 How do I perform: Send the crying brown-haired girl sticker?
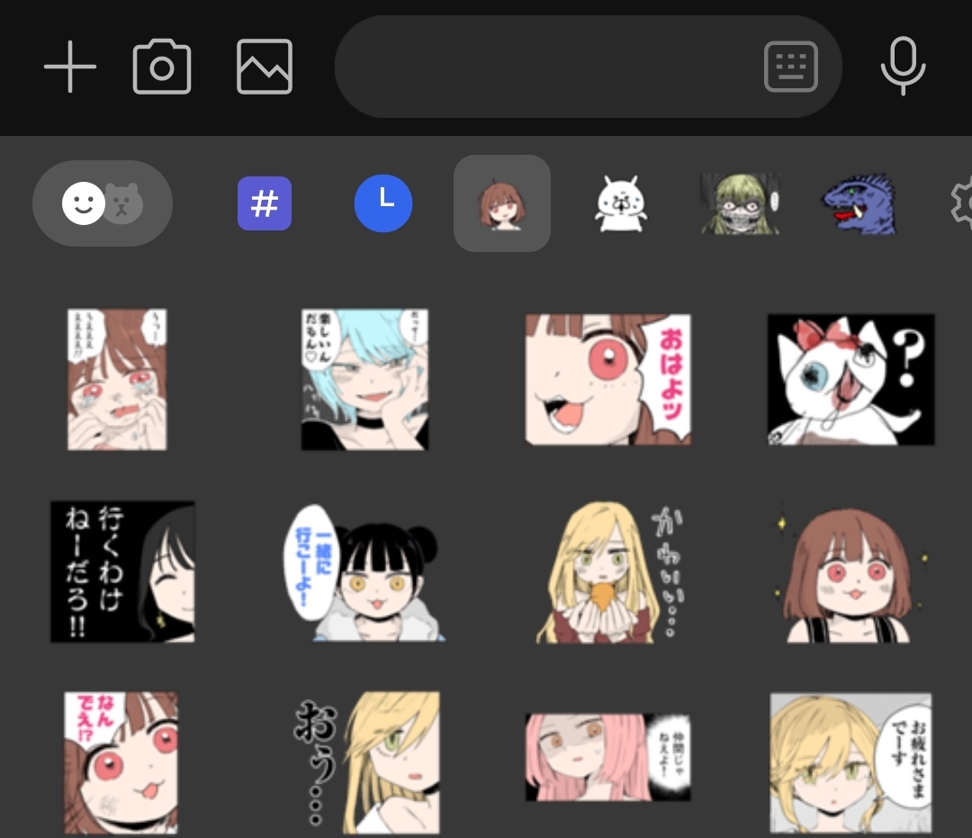pyautogui.click(x=117, y=379)
